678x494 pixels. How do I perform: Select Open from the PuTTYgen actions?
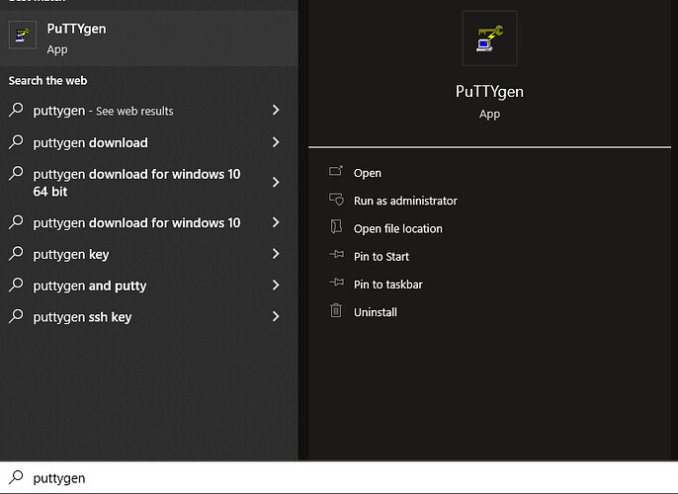click(368, 173)
